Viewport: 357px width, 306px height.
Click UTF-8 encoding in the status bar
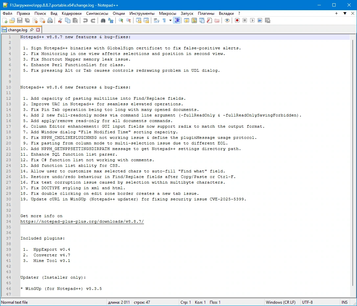click(307, 302)
